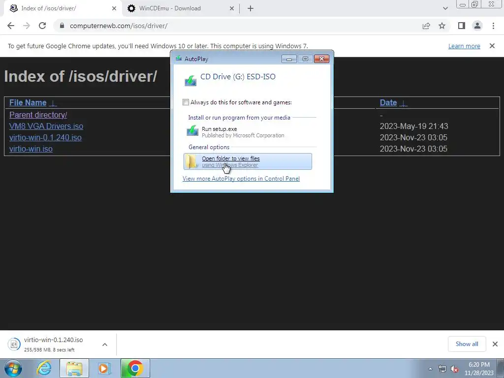This screenshot has width=504, height=378.
Task: Open the virtio-win.iso link
Action: (x=31, y=149)
